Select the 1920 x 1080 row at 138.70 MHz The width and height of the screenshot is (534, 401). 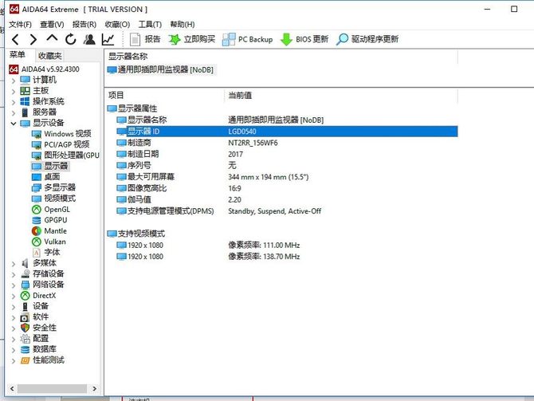coord(287,257)
